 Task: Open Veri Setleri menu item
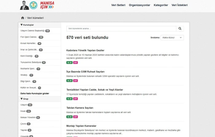pyautogui.click(x=118, y=5)
